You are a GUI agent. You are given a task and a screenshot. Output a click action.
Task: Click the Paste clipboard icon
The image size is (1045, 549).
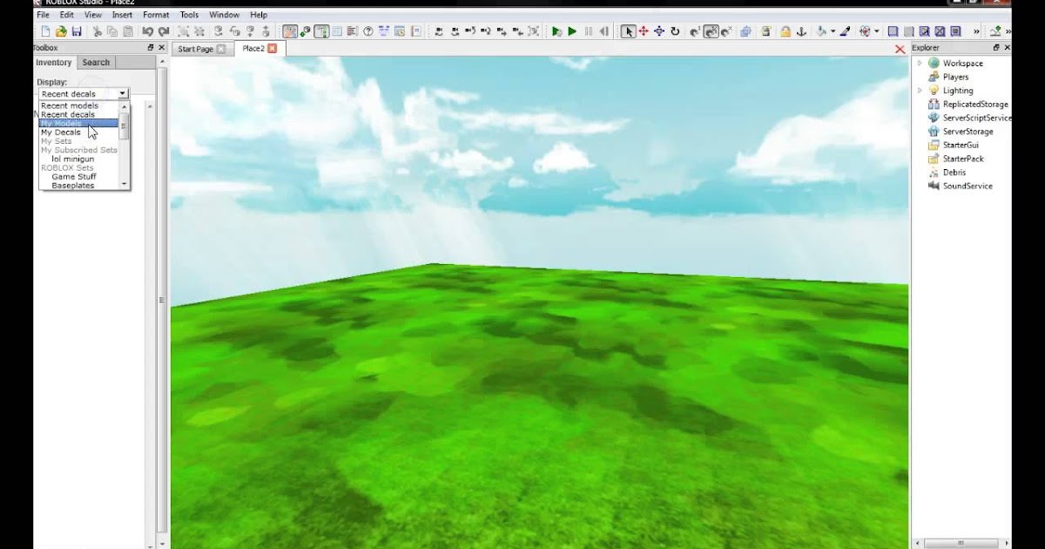(x=128, y=31)
